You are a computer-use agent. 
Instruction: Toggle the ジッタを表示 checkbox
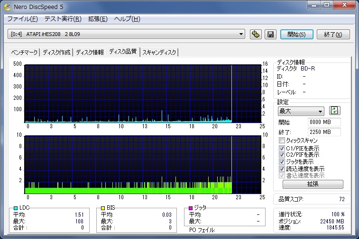(x=282, y=161)
